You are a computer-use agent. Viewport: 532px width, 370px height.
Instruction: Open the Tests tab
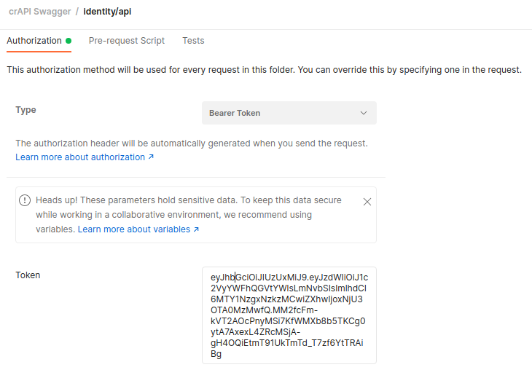pyautogui.click(x=193, y=41)
